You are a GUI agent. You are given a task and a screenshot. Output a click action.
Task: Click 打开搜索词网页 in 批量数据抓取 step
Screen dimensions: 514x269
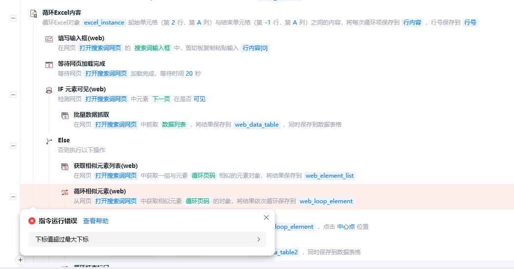pos(115,125)
